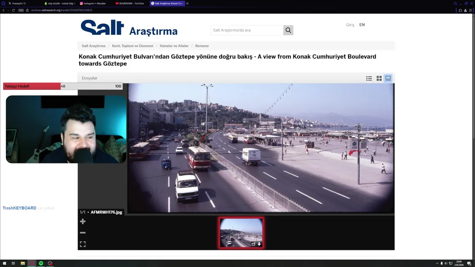Click the taskbar clock showing 20:09
The width and height of the screenshot is (475, 267).
(459, 263)
